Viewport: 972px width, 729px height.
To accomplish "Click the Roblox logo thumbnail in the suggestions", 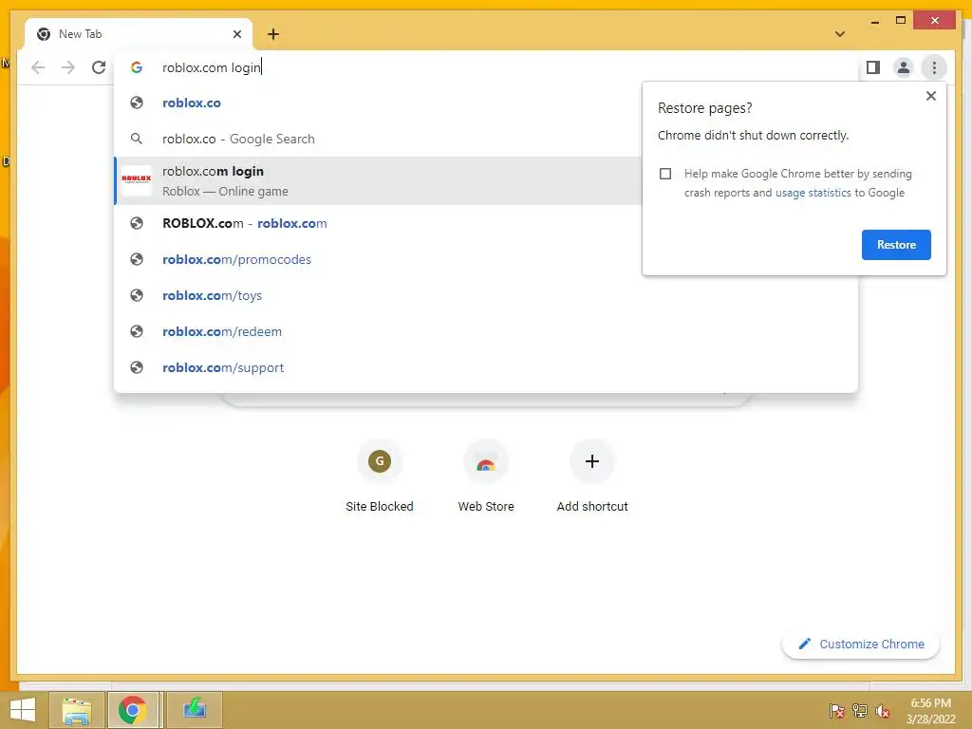I will 137,180.
